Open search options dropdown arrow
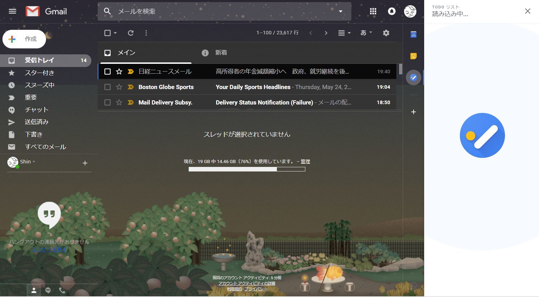The width and height of the screenshot is (539, 297). coord(340,11)
